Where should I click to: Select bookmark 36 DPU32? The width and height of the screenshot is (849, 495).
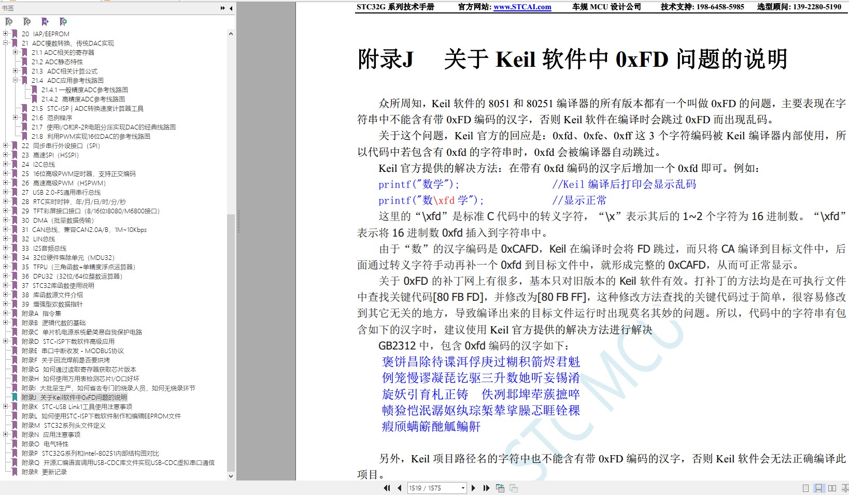pos(72,276)
